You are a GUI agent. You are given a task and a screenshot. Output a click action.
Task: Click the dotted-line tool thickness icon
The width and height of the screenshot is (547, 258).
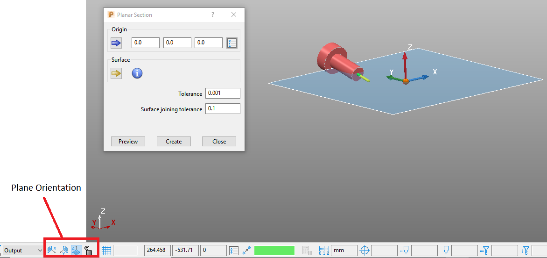pyautogui.click(x=485, y=251)
